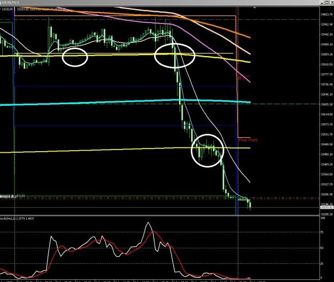This screenshot has height=282, width=334.
Task: Click the 50 level on the stochastic scale
Action: (322, 248)
